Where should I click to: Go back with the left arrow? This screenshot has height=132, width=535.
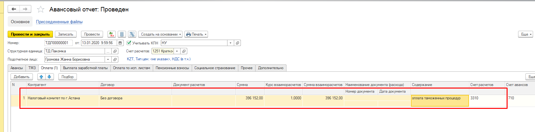14,9
